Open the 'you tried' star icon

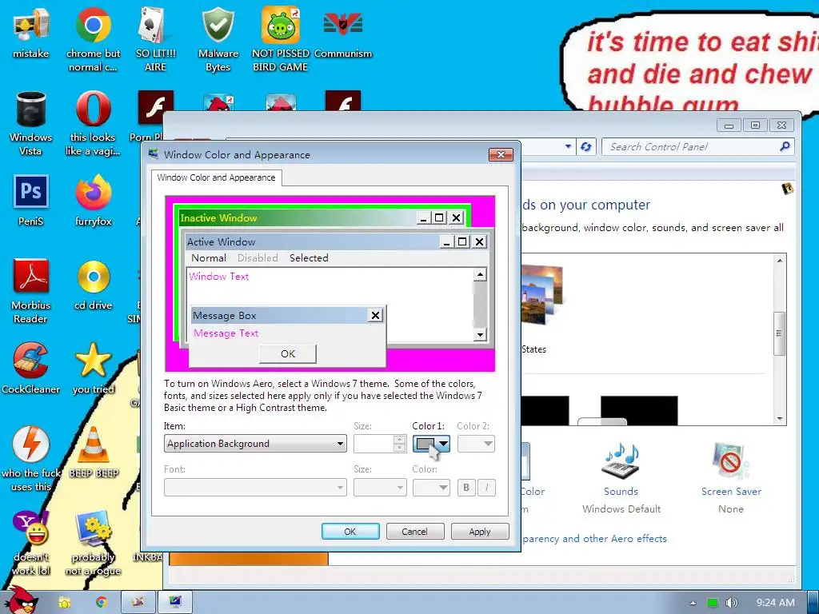(93, 369)
